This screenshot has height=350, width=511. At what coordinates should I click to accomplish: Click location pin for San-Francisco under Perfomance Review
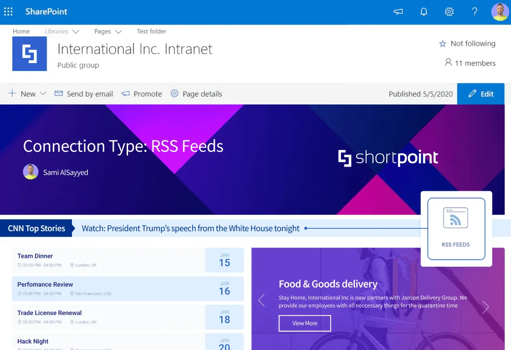(72, 294)
